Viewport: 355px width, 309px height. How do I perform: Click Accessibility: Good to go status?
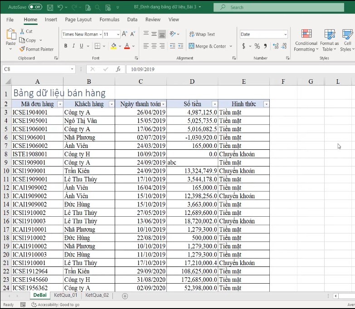tap(55, 305)
